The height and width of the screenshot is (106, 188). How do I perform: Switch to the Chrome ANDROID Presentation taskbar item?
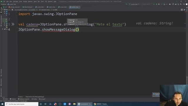click(101, 104)
